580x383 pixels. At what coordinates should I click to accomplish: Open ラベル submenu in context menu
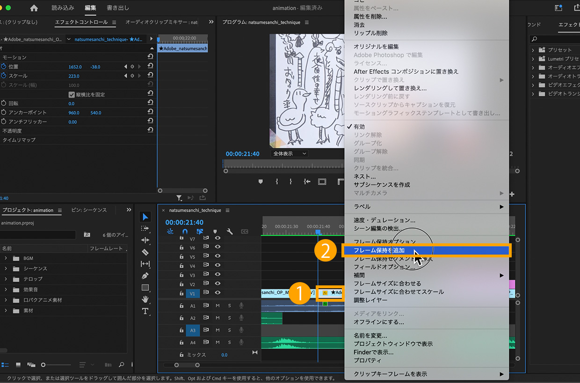[x=427, y=206]
